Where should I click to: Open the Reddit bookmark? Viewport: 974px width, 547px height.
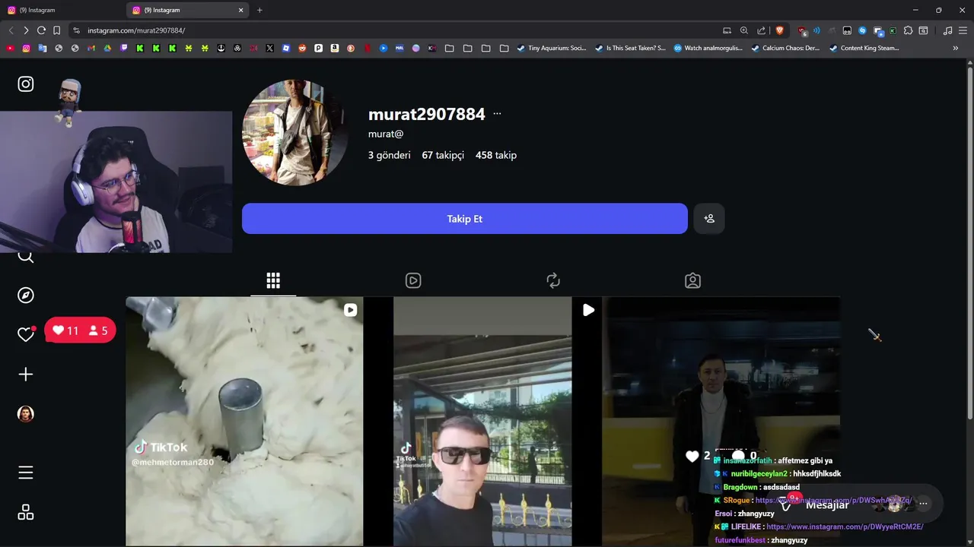[302, 48]
